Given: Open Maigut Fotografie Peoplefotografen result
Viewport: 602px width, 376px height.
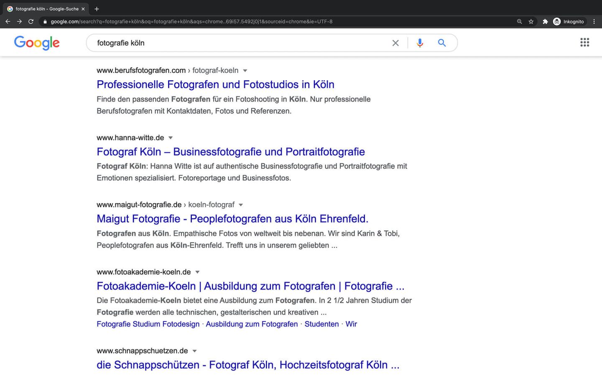Looking at the screenshot, I should click(232, 218).
